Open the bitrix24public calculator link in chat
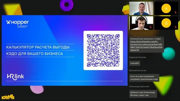 [x=146, y=46]
